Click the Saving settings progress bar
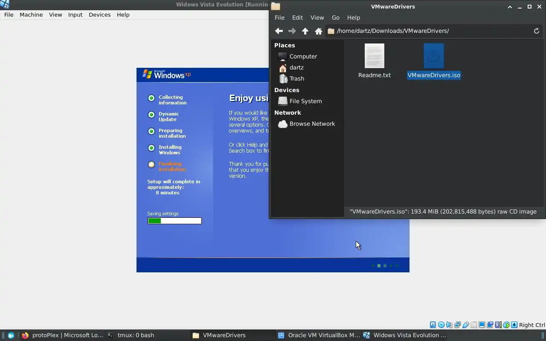 pyautogui.click(x=174, y=221)
